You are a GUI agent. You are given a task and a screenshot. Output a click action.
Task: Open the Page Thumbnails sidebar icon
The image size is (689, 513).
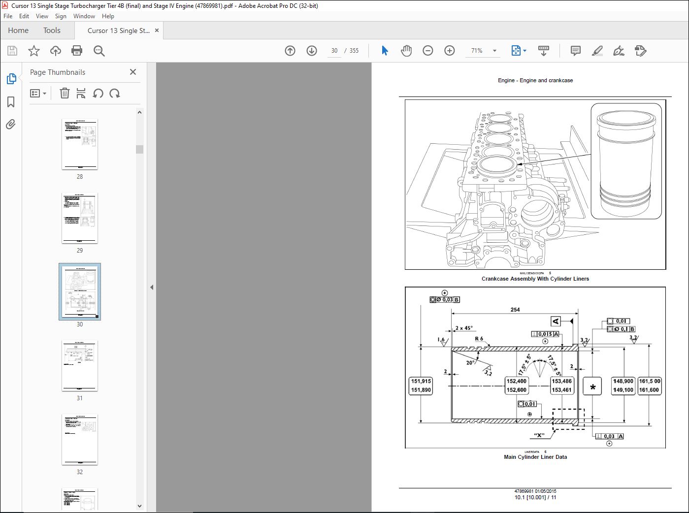[x=11, y=79]
